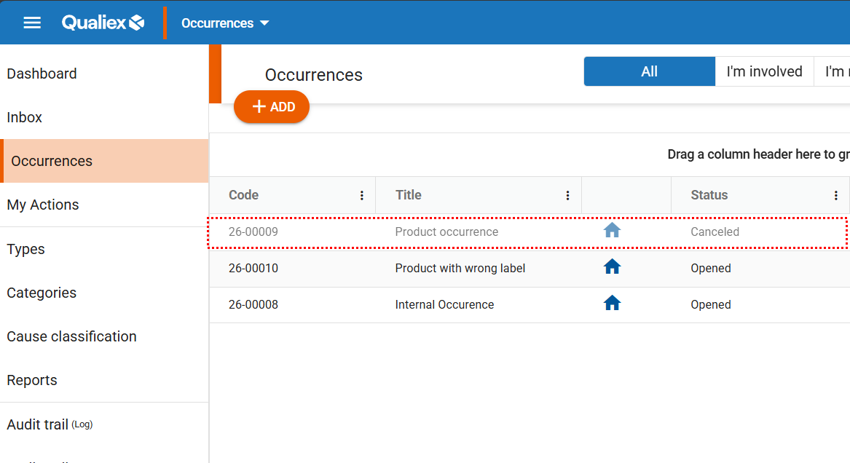Click home icon for Internal Occurence row
Image resolution: width=850 pixels, height=463 pixels.
pyautogui.click(x=612, y=304)
